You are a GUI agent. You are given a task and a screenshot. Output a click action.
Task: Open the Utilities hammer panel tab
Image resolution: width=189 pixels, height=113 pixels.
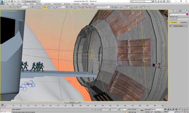(x=187, y=11)
